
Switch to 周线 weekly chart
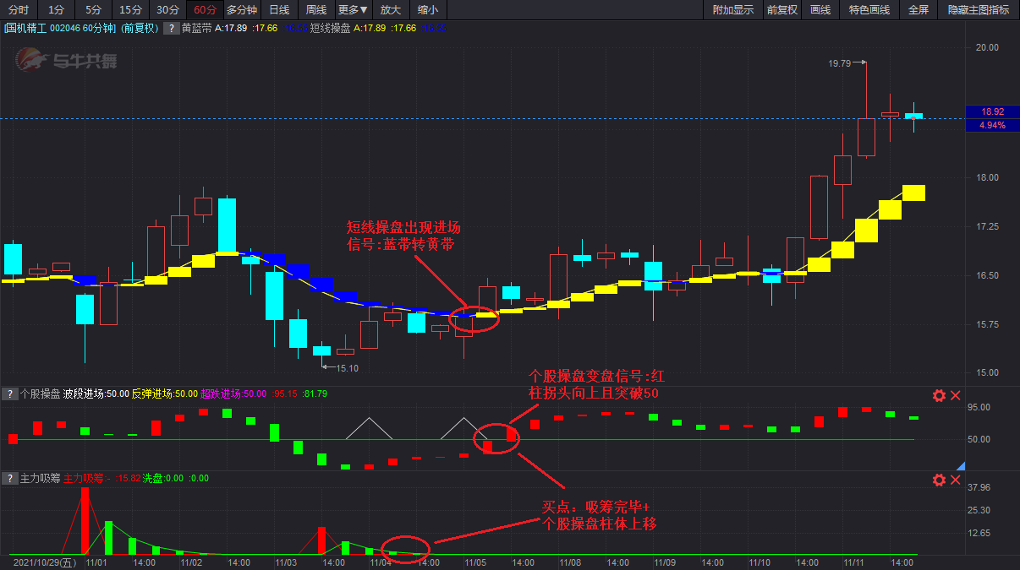pyautogui.click(x=315, y=10)
